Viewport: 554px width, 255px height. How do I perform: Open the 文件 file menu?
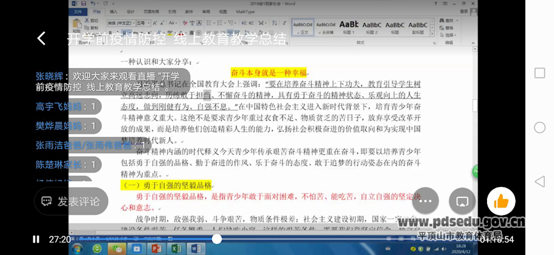click(78, 11)
